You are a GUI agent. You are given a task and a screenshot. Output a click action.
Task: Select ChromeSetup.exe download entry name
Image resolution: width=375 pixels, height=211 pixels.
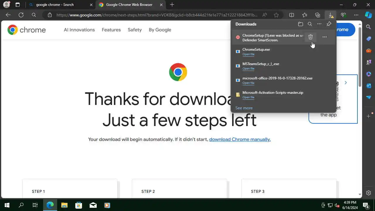[x=256, y=50]
